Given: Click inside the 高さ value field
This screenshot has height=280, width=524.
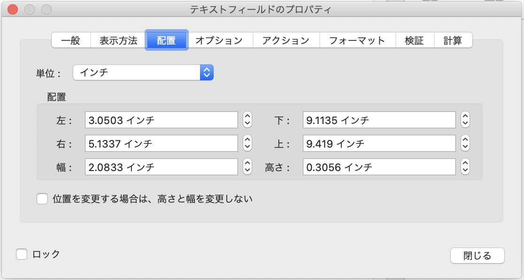Looking at the screenshot, I should (x=378, y=166).
